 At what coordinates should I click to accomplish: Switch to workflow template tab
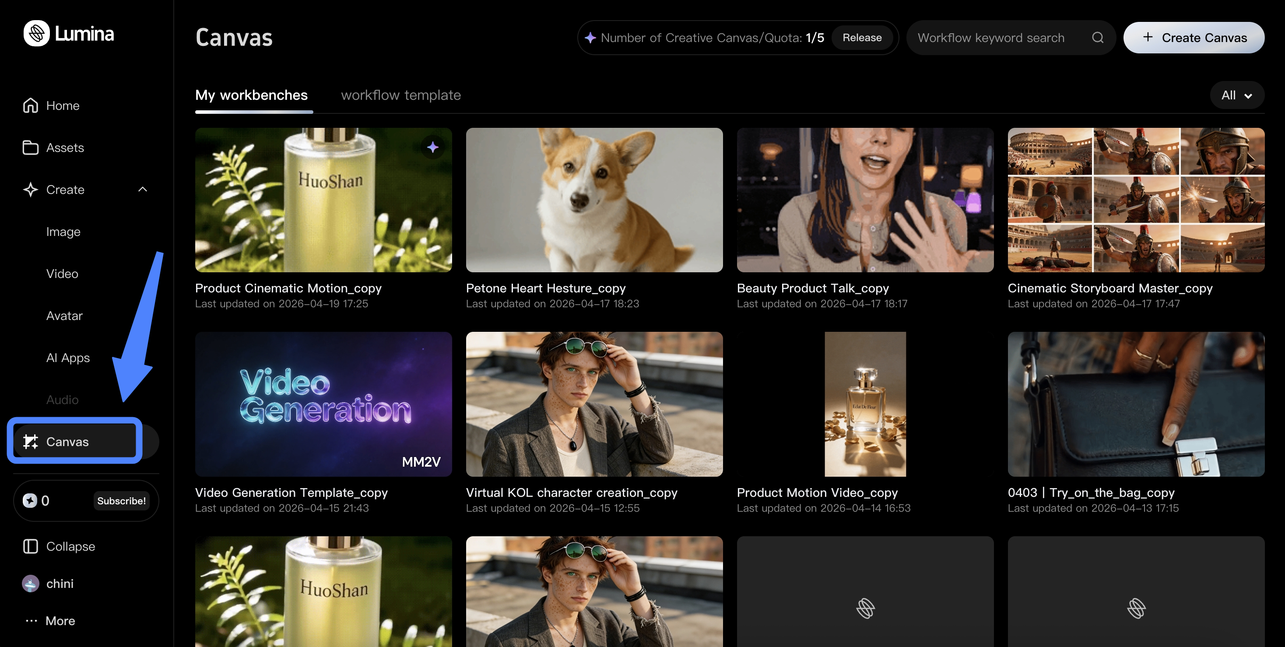(x=401, y=95)
